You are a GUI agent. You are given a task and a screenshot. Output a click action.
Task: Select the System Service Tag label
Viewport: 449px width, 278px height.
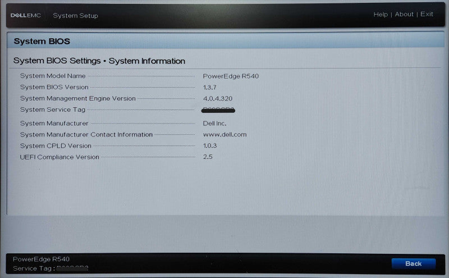click(52, 110)
